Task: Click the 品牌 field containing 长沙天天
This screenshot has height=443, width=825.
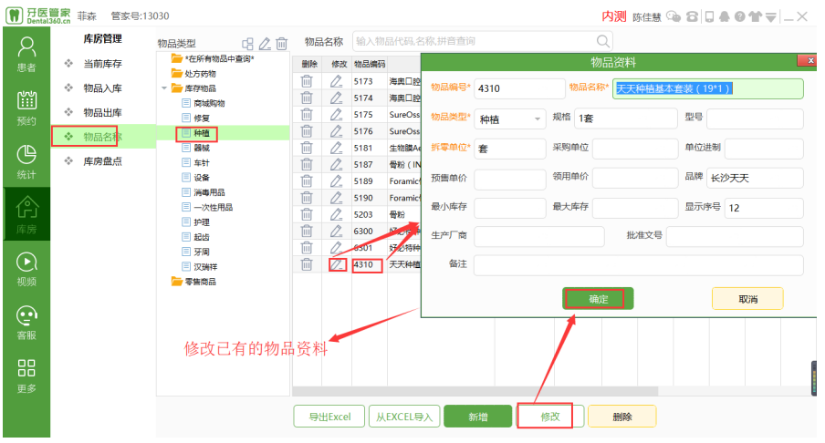Action: 755,178
